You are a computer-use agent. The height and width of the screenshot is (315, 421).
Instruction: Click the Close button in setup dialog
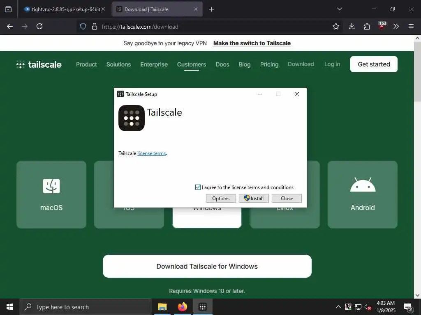pyautogui.click(x=287, y=198)
